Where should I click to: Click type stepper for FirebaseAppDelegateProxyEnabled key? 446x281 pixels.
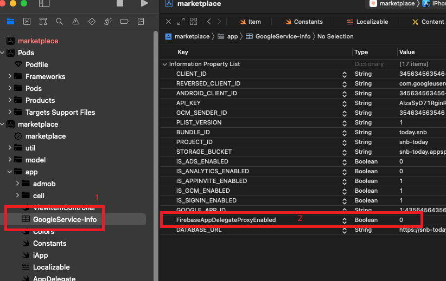344,220
